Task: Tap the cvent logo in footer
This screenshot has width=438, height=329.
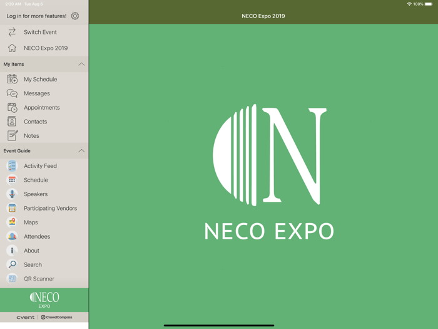Action: (x=26, y=317)
